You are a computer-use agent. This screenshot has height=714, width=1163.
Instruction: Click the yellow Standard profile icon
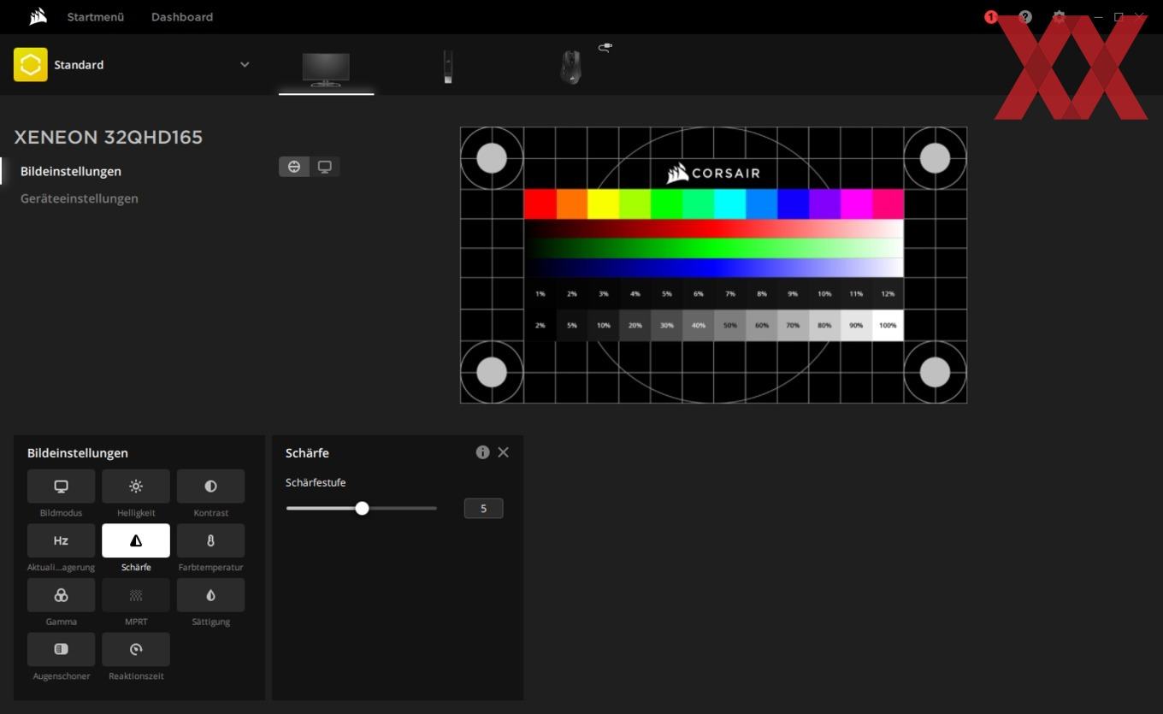[31, 64]
